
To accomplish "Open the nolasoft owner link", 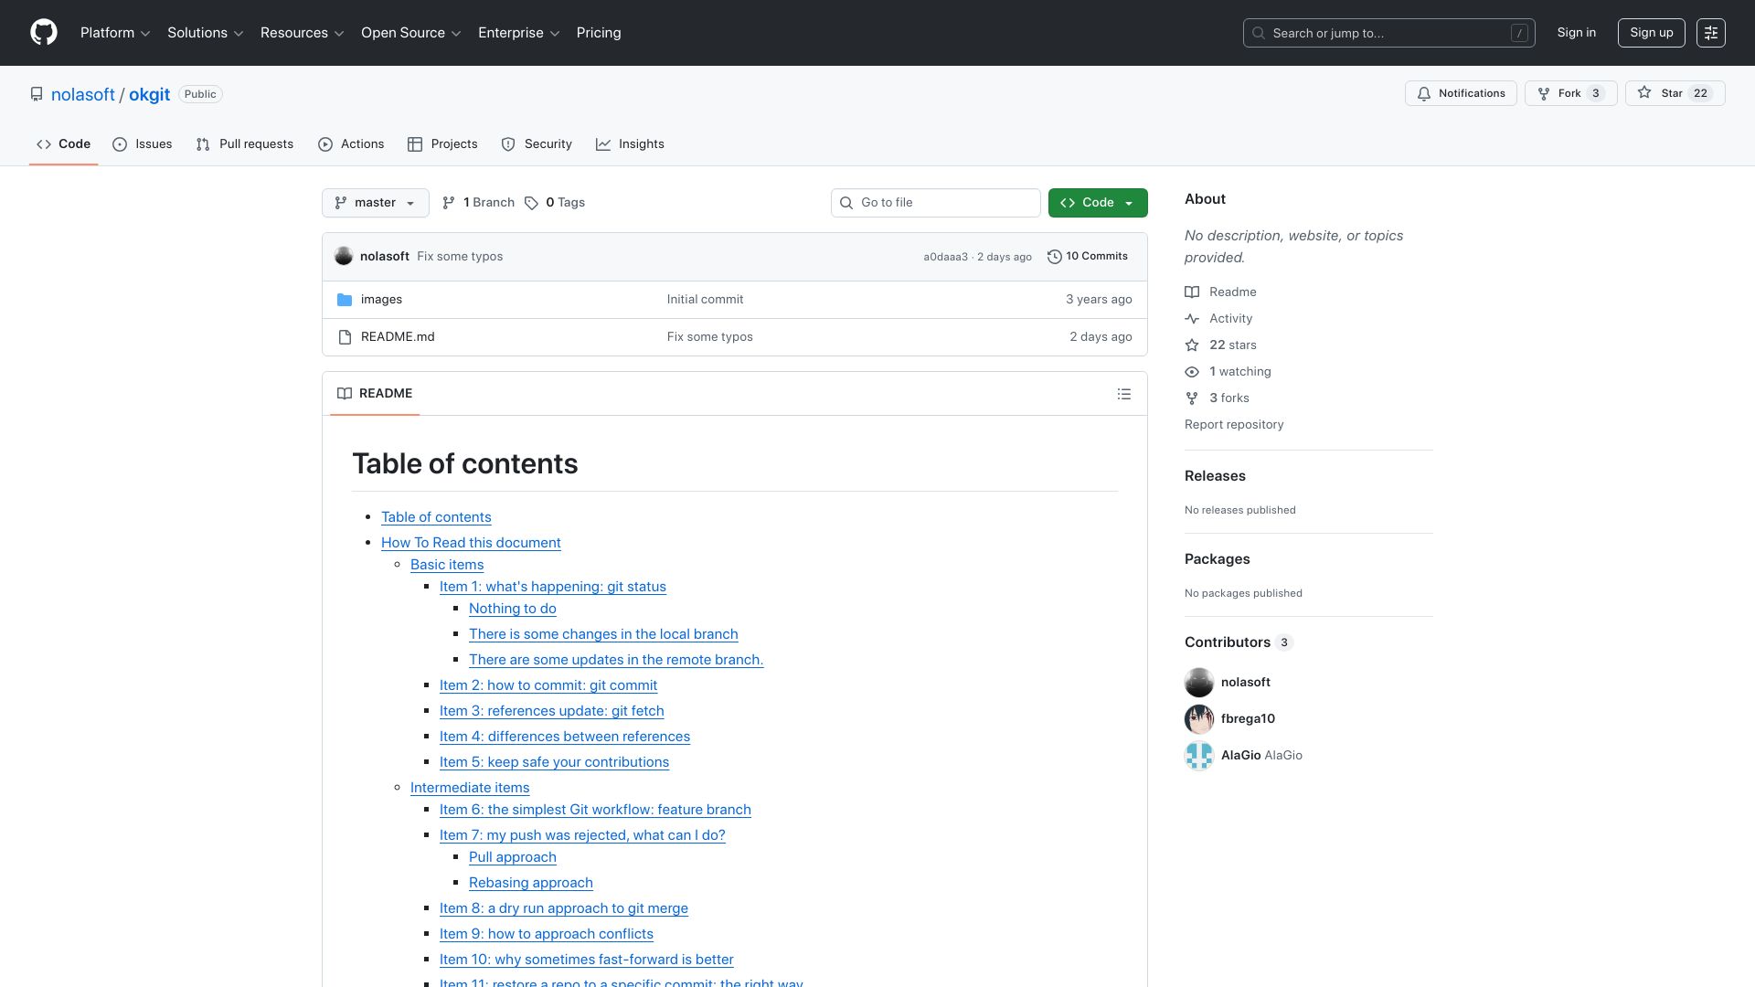I will (83, 95).
